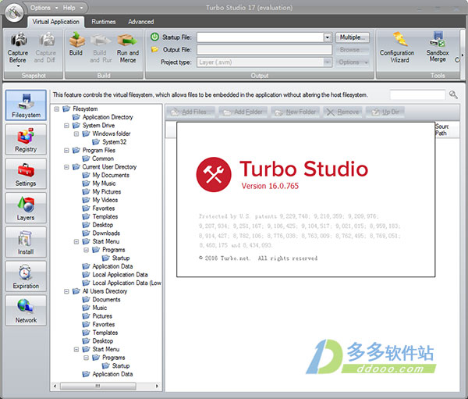Viewport: 468px width, 399px height.
Task: Click the Output Options button
Action: tap(353, 62)
